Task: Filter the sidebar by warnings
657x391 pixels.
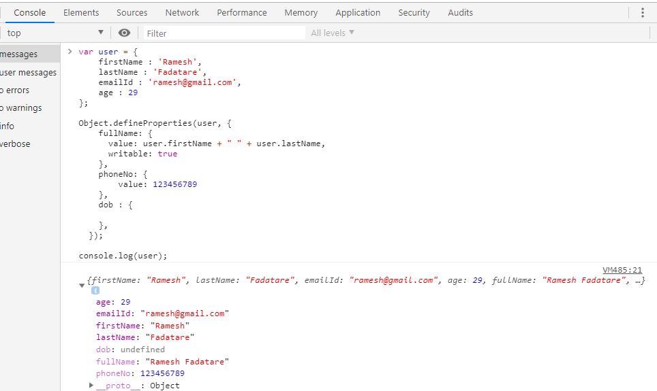Action: click(29, 107)
